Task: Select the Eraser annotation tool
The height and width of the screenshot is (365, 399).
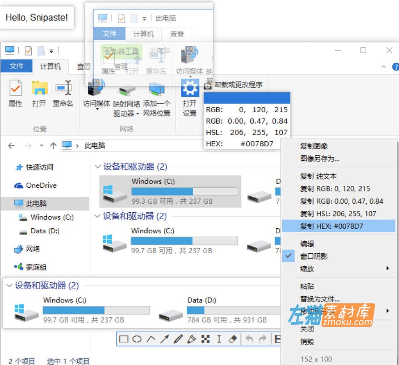Action: pyautogui.click(x=233, y=339)
